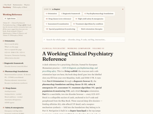This screenshot has height=114, width=153.
Task: Toggle the Light theme button
Action: click(x=10, y=18)
